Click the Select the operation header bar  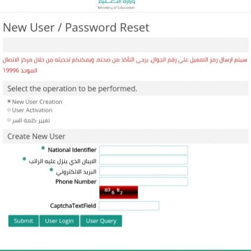(x=125, y=89)
